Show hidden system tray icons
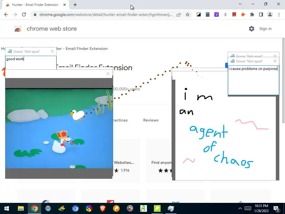Viewport: 285px width, 214px height. point(240,208)
